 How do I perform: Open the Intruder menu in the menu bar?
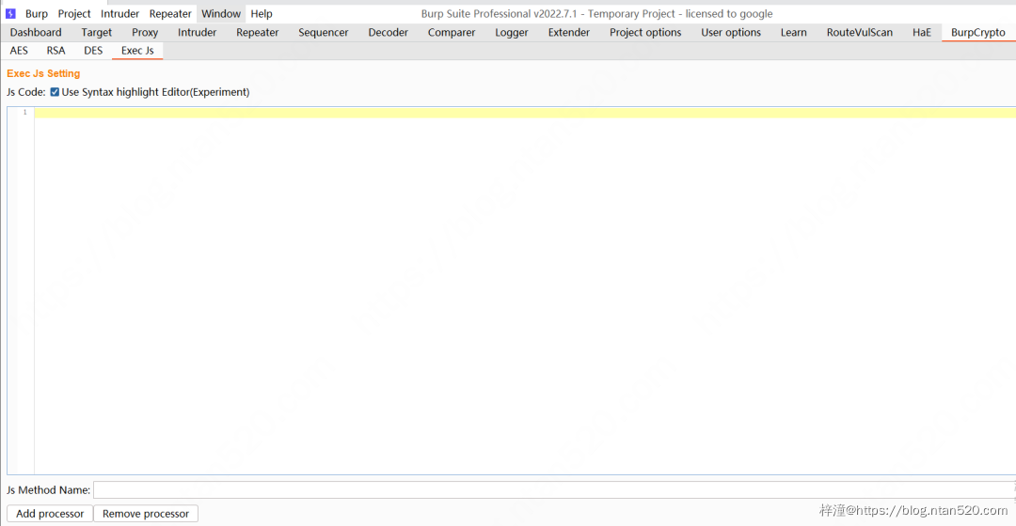(x=119, y=13)
